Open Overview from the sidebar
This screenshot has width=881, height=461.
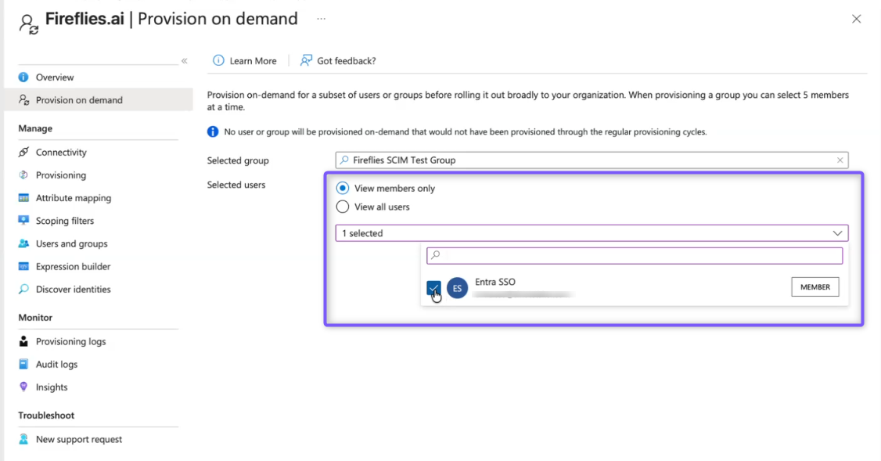click(55, 77)
